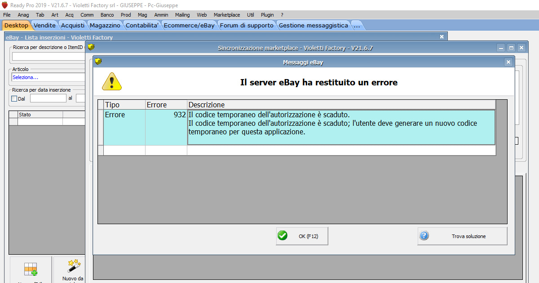Open the Acq menu
The height and width of the screenshot is (283, 539).
click(69, 15)
